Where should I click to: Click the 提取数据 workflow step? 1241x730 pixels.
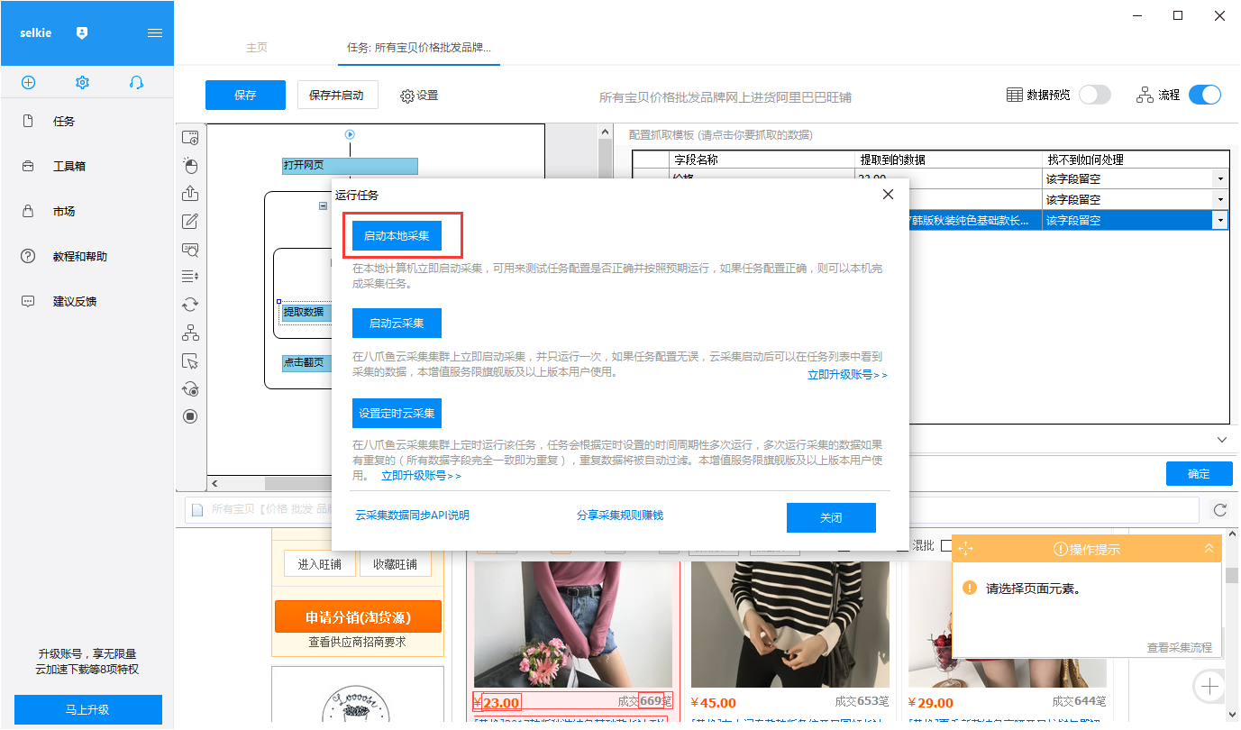tap(306, 312)
